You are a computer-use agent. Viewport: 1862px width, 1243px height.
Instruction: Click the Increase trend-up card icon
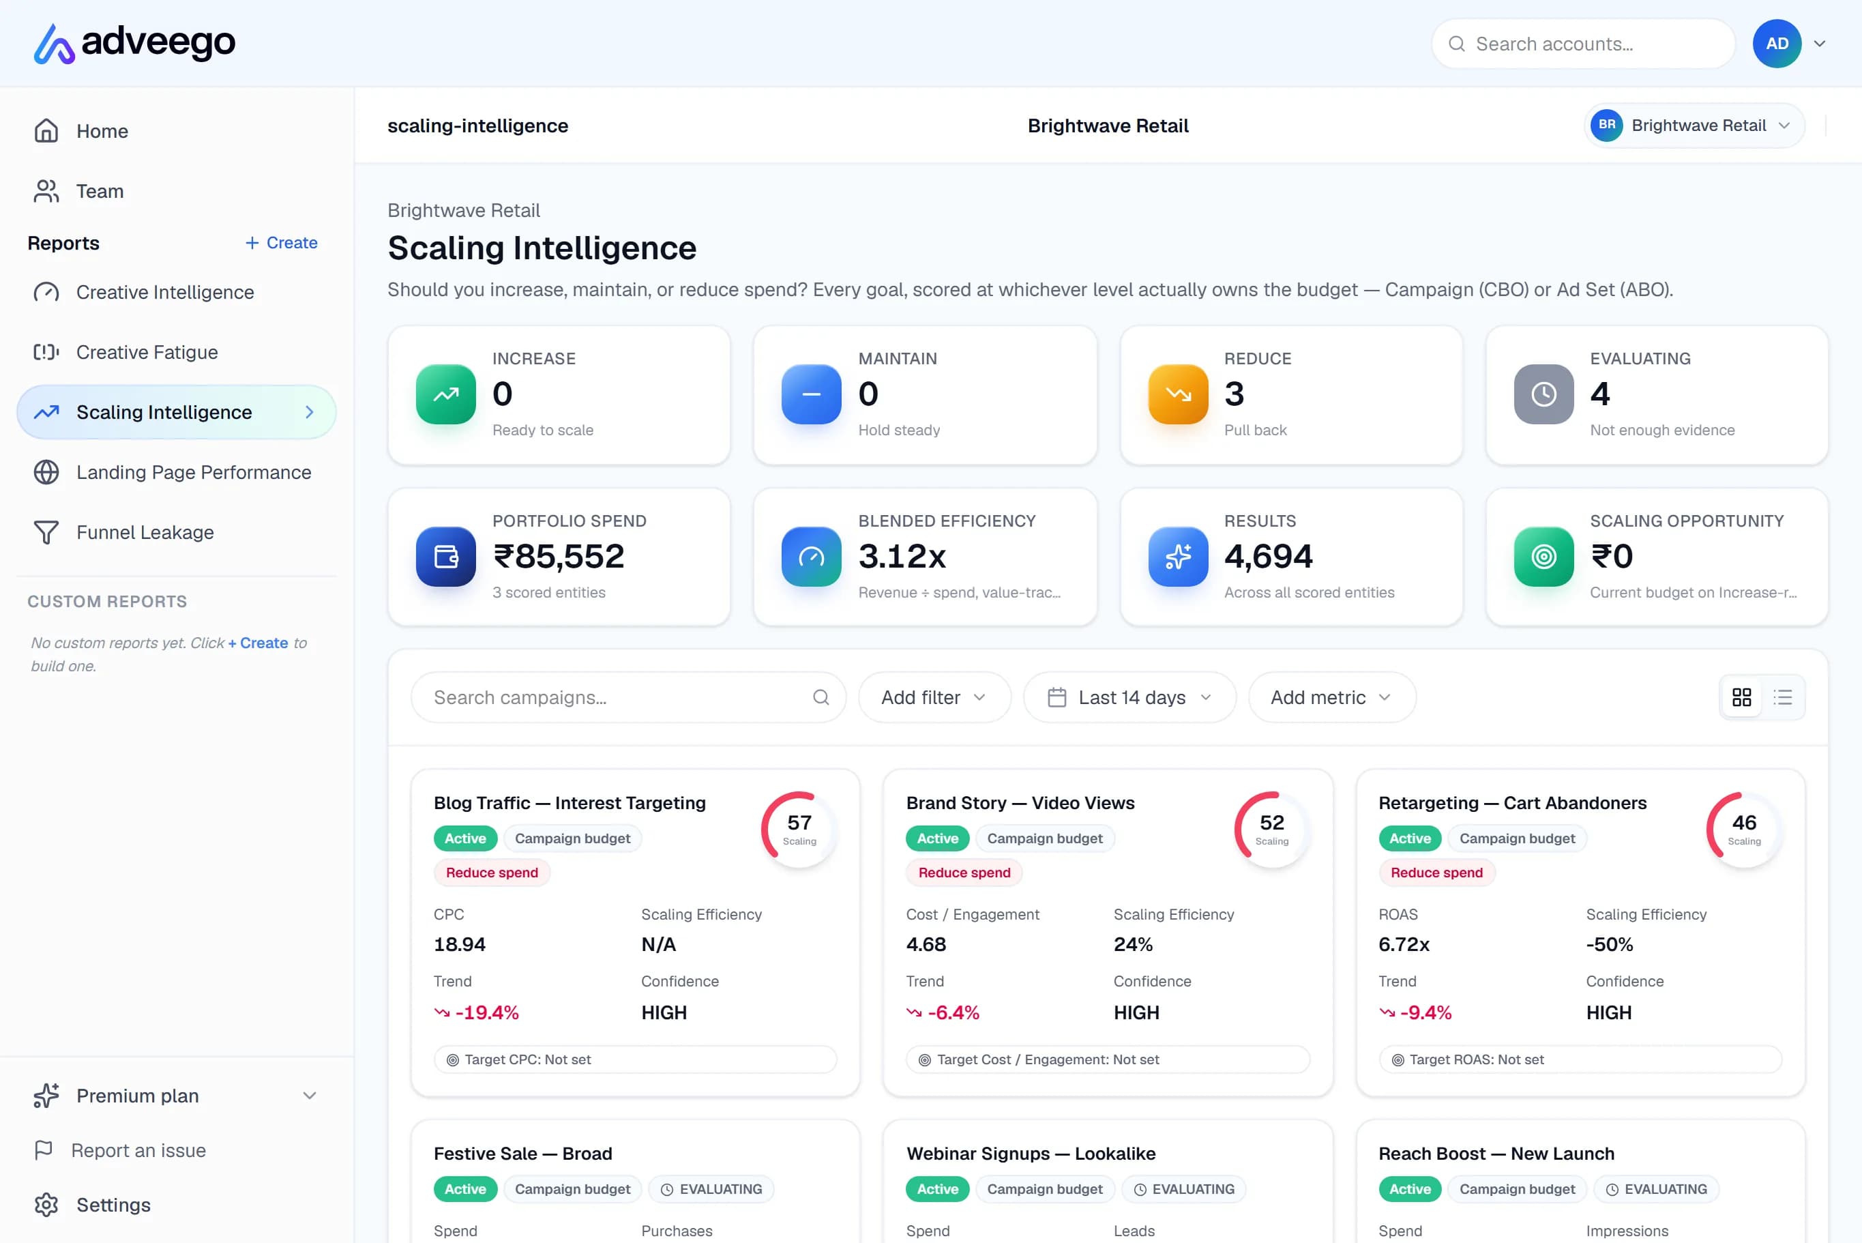445,394
